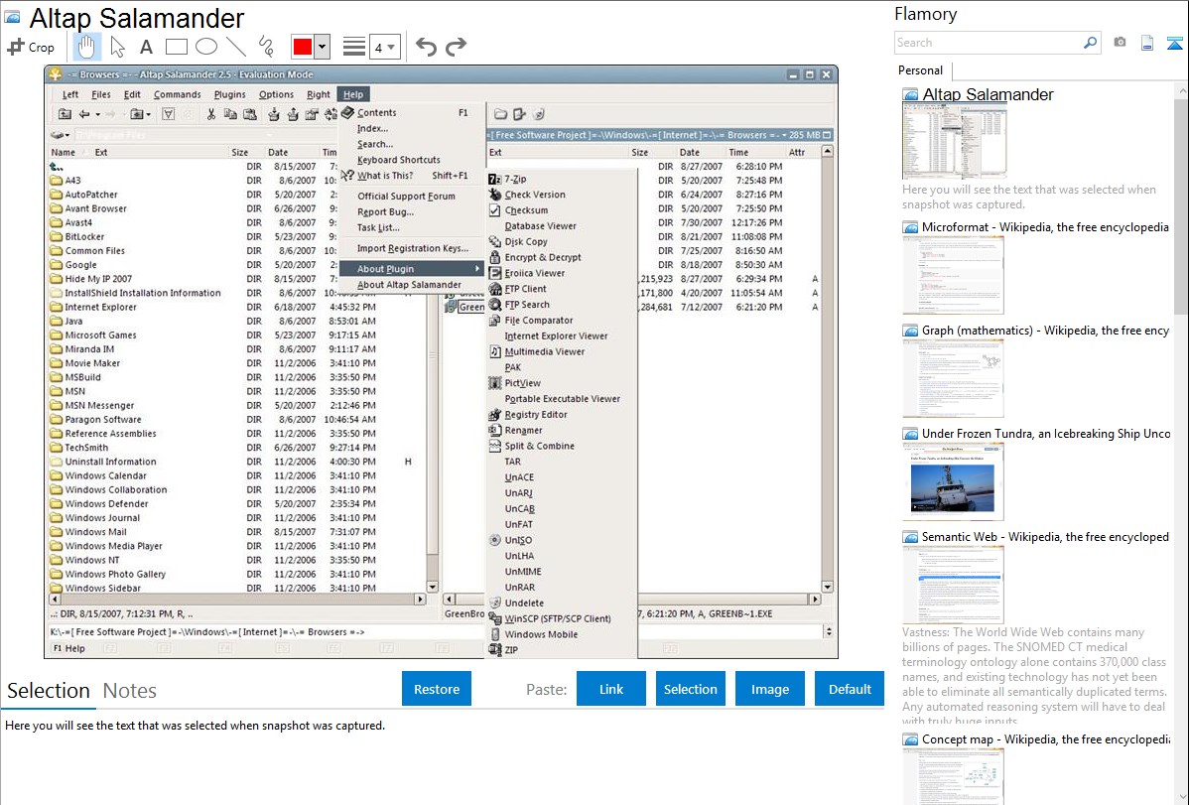Open the Plugins menu in Salamander

click(x=230, y=94)
